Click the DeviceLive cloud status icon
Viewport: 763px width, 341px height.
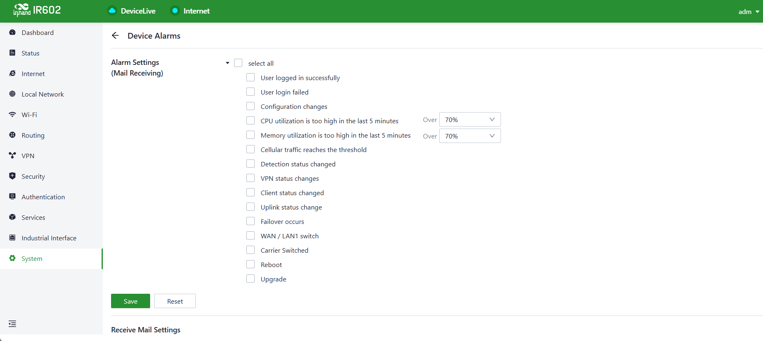tap(112, 11)
